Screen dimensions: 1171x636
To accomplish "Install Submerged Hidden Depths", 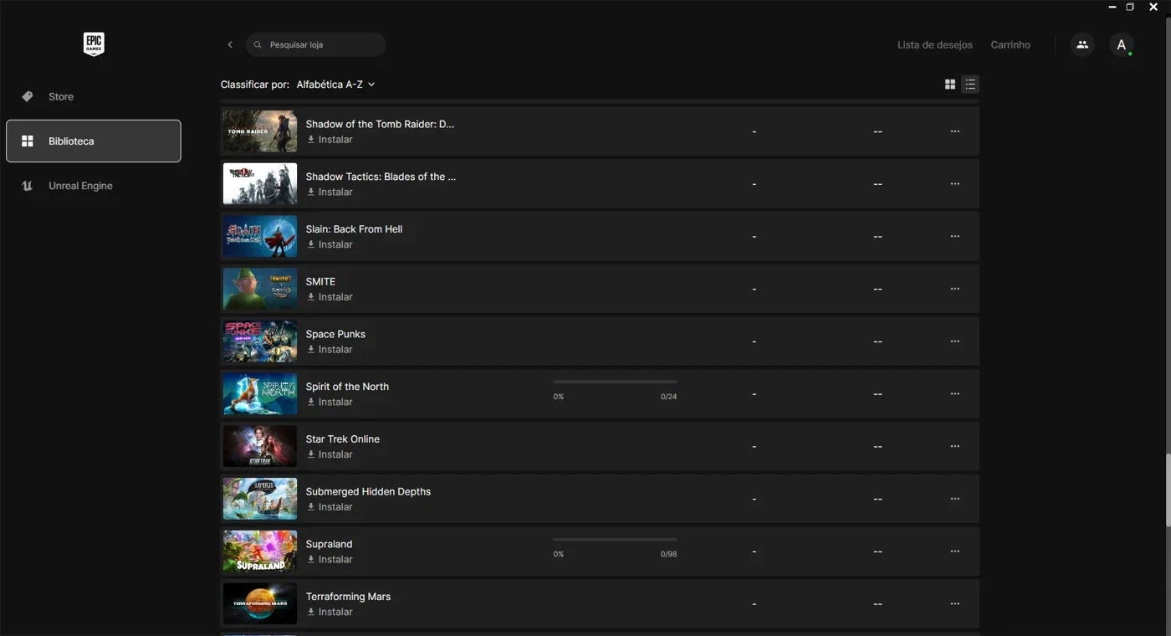I will [x=330, y=507].
